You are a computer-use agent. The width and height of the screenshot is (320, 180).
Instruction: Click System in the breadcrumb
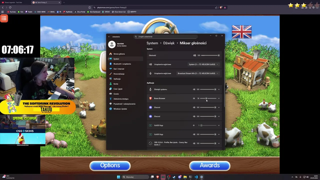tap(152, 43)
